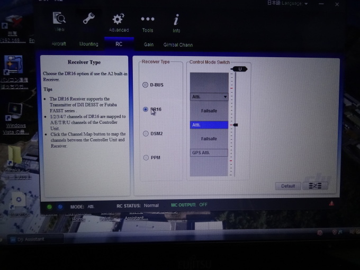This screenshot has width=360, height=270.
Task: Click the green status indicator light
Action: 49,207
